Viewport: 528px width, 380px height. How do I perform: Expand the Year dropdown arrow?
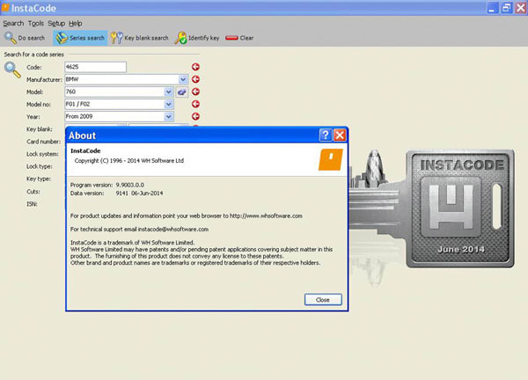pos(169,116)
